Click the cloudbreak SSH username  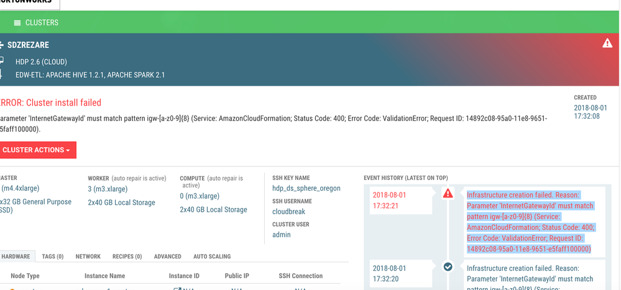[288, 211]
